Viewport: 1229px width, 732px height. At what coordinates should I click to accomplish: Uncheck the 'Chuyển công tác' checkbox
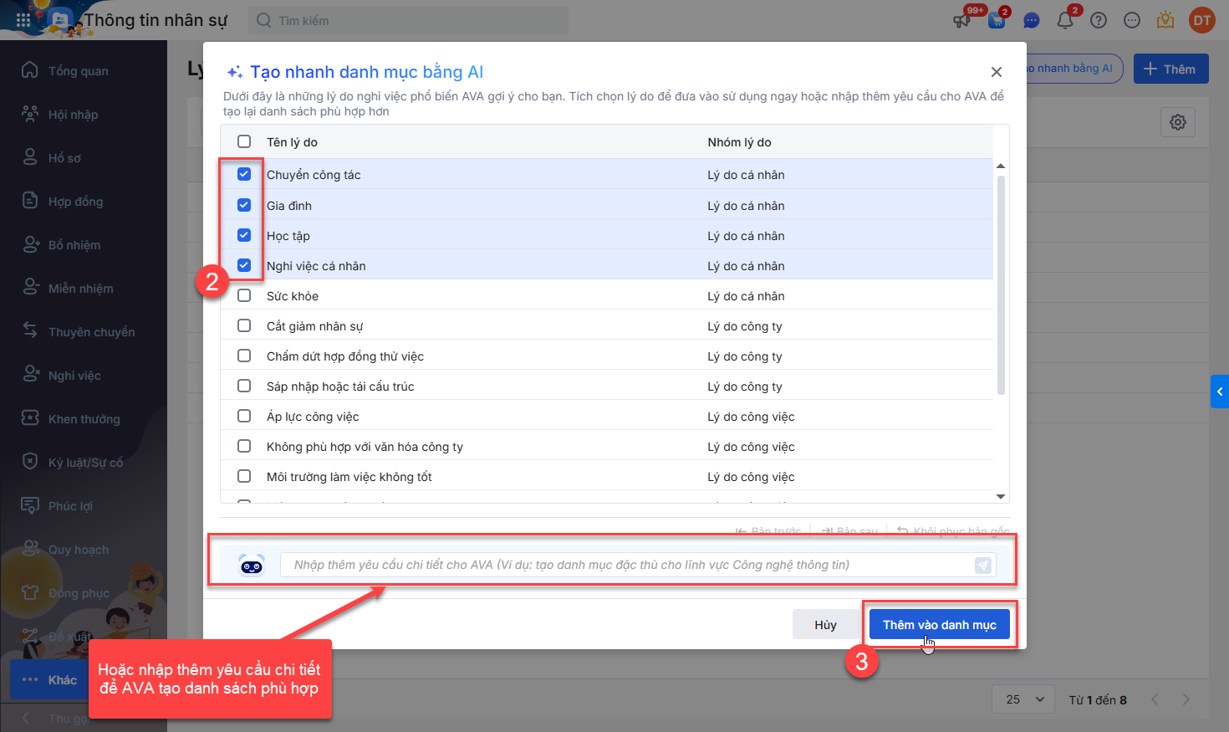[244, 174]
